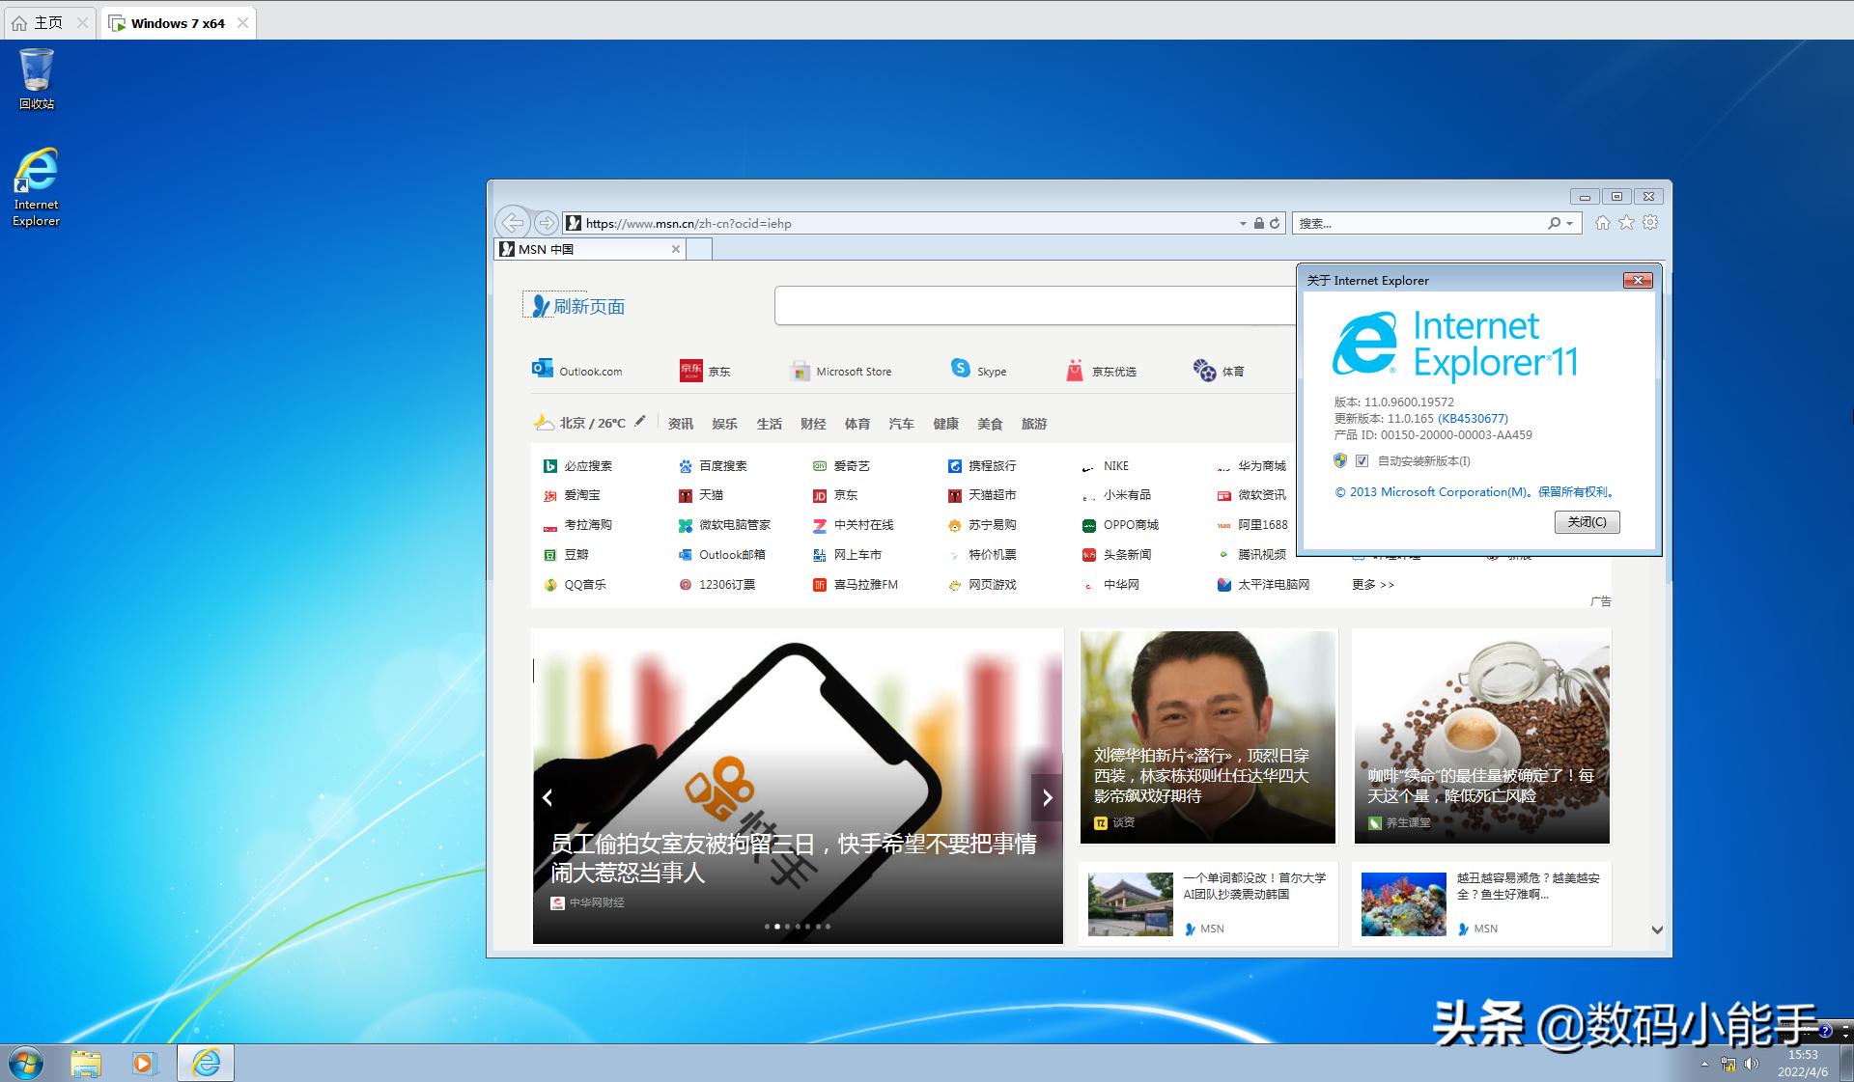Click the lock security icon in address bar

(1259, 223)
